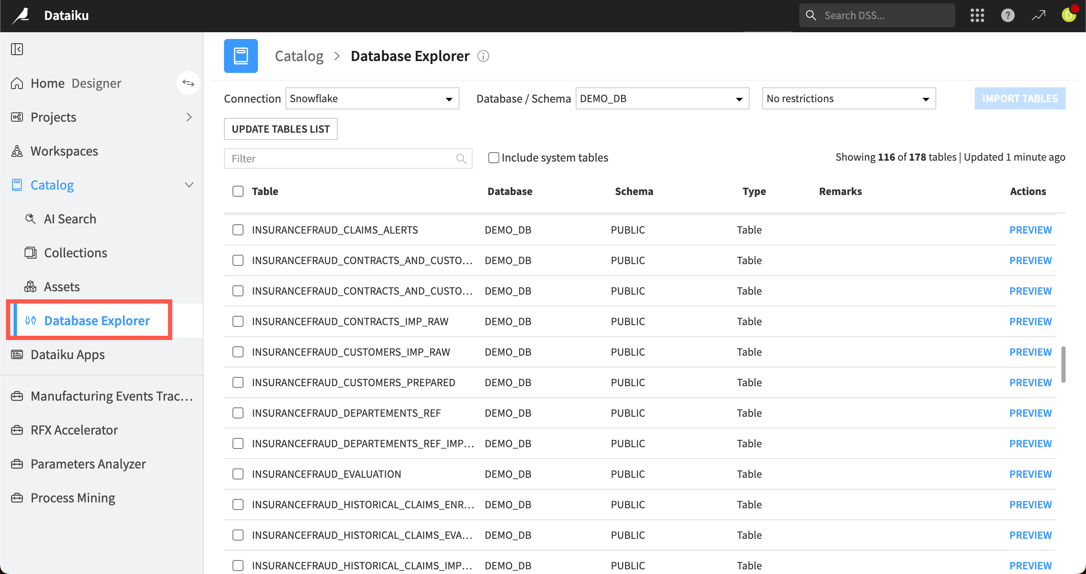
Task: Click the Workspaces icon
Action: (17, 151)
